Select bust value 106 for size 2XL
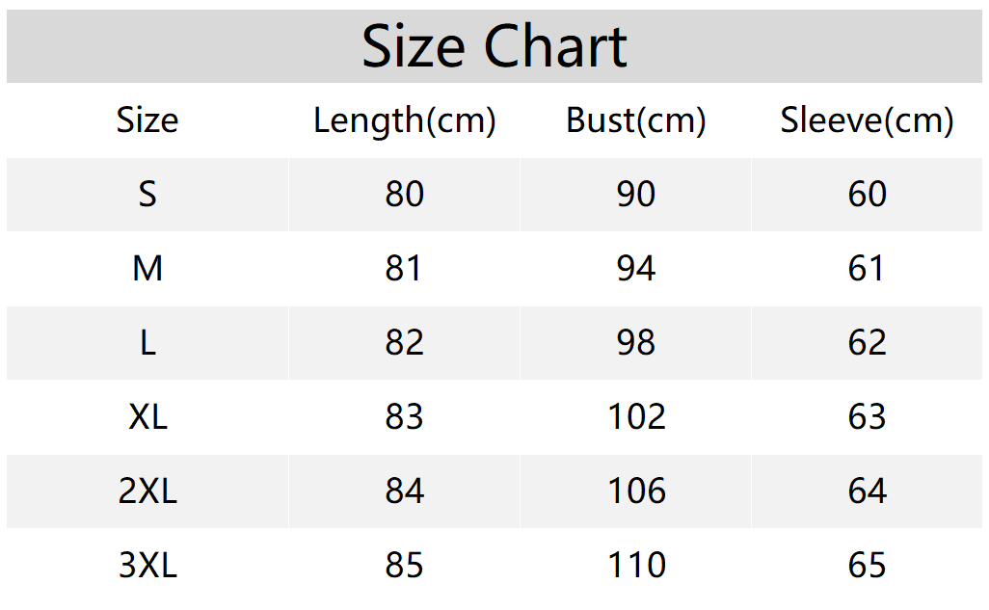Viewport: 989px width, 610px height. [636, 491]
